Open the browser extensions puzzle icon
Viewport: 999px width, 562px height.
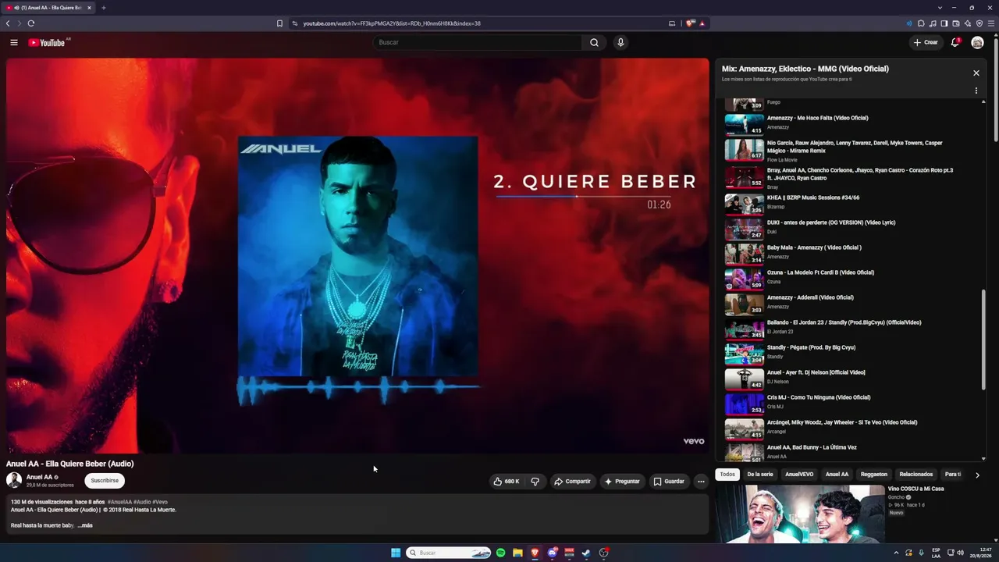pos(921,23)
